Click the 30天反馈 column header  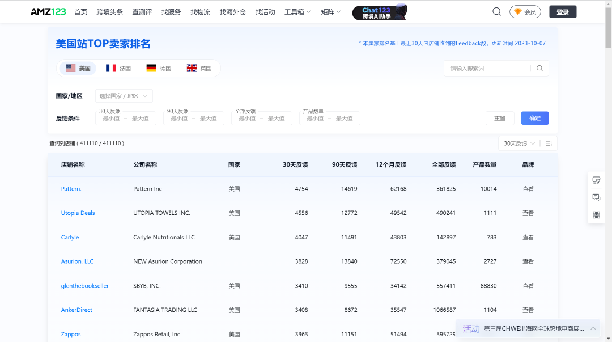coord(295,165)
